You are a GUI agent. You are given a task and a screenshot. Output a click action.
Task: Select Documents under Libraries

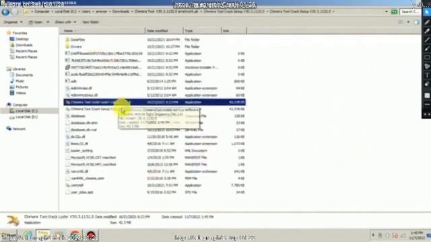coord(24,75)
